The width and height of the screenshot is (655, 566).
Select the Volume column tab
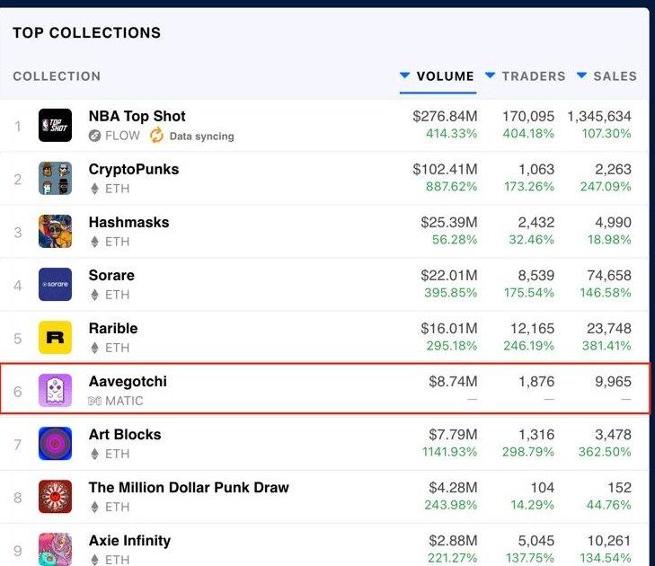445,76
